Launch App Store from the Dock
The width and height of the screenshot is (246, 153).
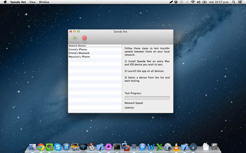142,147
